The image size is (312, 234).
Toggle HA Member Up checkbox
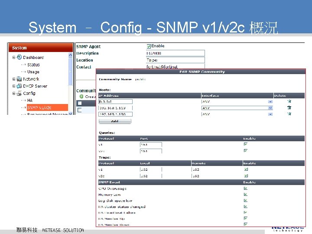click(x=246, y=218)
